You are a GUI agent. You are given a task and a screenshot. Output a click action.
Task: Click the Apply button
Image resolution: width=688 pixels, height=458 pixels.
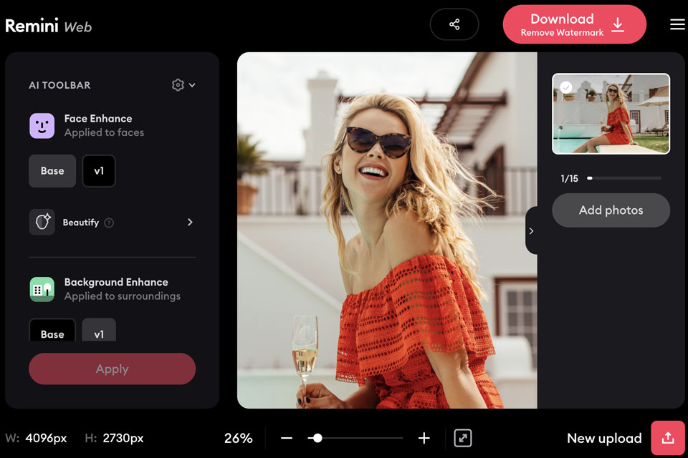[x=113, y=369]
